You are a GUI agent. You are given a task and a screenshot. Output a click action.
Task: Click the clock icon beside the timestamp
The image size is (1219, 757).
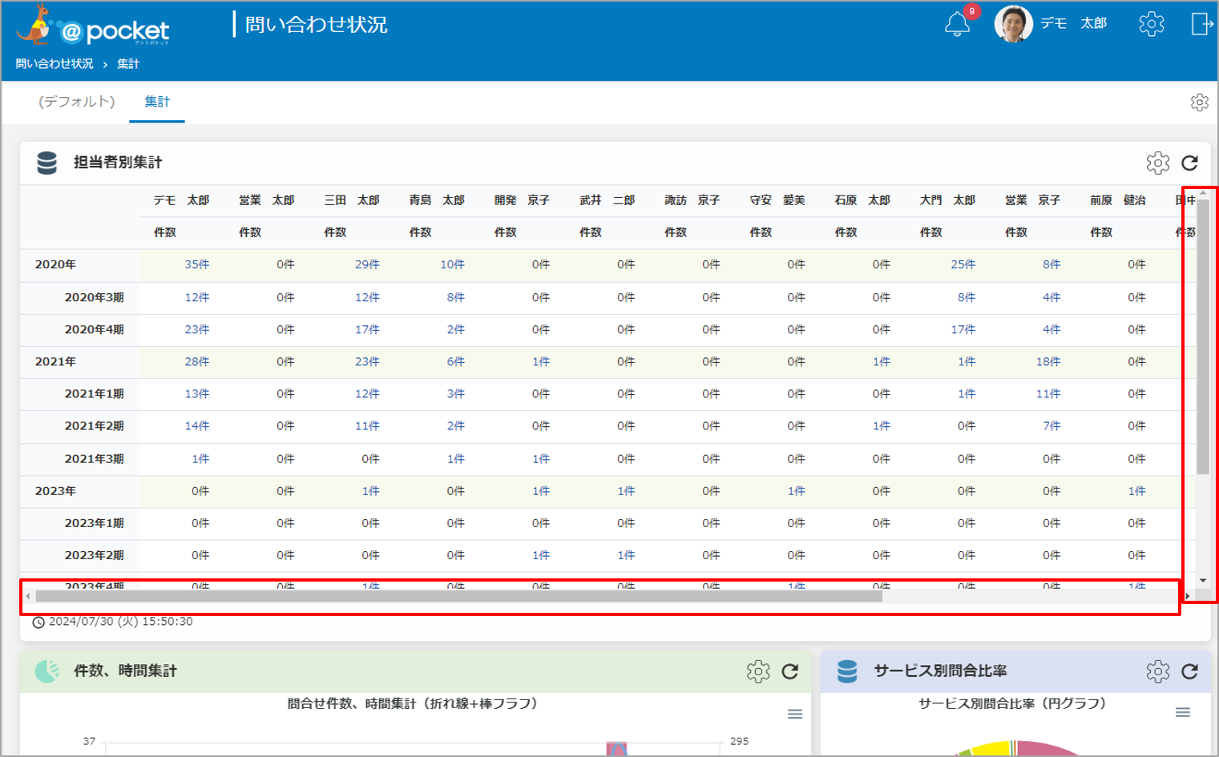pos(38,622)
